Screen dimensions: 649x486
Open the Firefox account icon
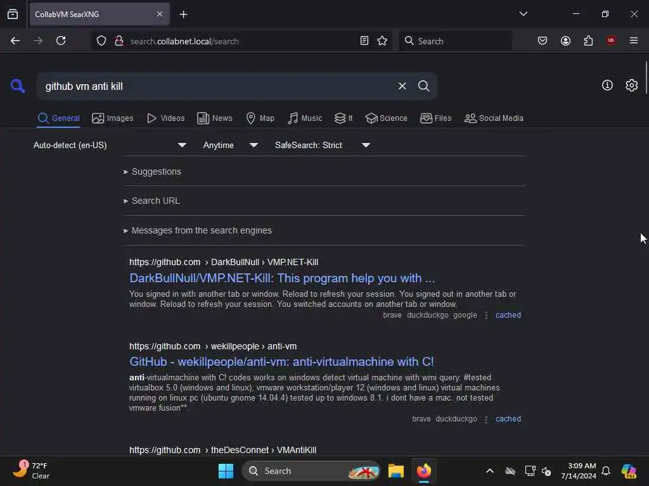[x=565, y=40]
